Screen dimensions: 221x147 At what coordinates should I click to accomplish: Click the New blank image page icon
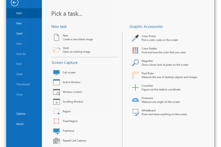56,37
